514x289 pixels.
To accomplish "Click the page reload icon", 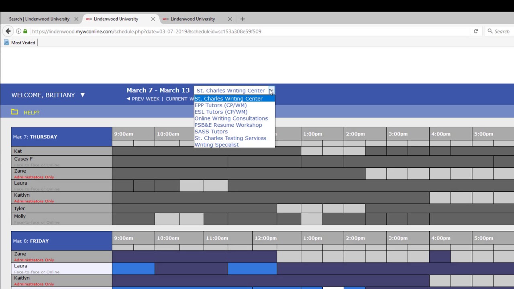I will click(476, 31).
